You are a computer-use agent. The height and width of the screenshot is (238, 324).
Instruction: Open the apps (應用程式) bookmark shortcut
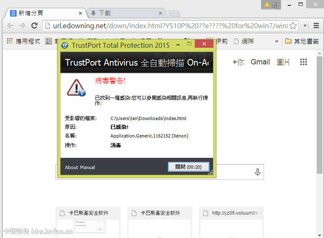[23, 41]
